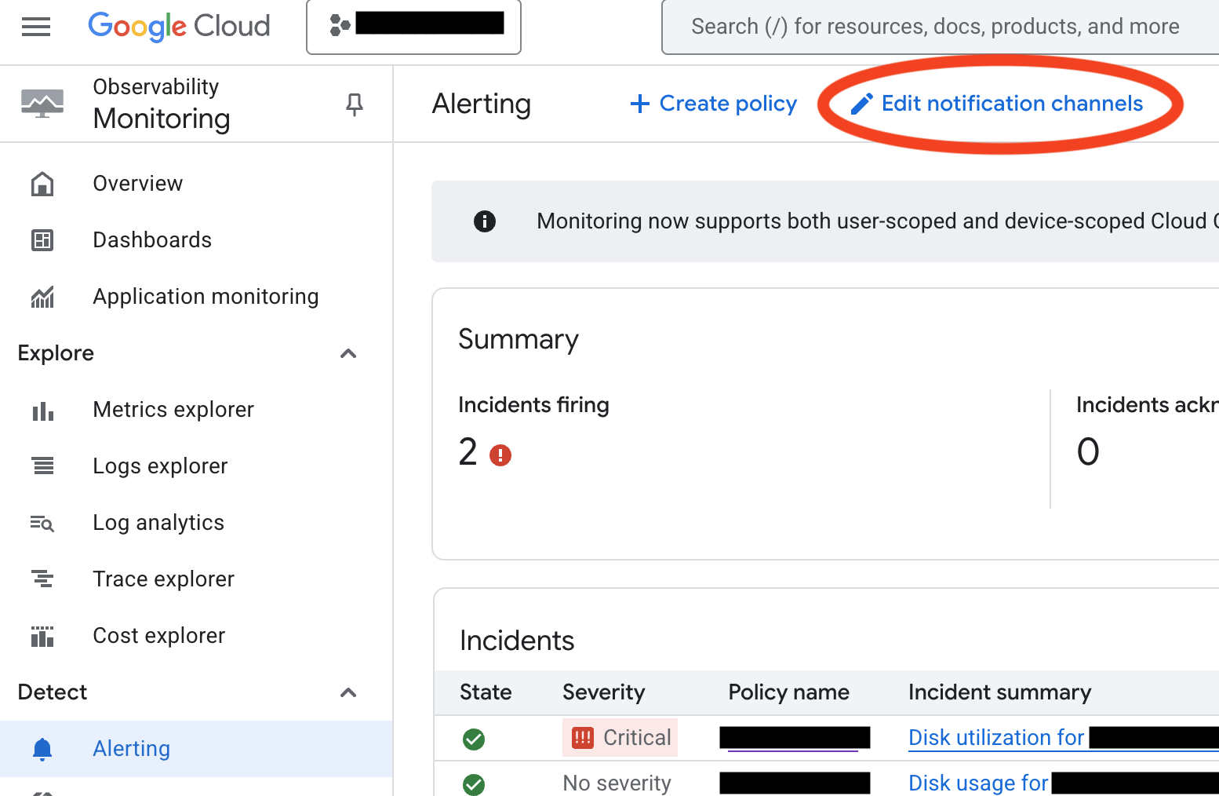Click the Cost explorer icon
Screen dimensions: 1219x796
pos(42,636)
